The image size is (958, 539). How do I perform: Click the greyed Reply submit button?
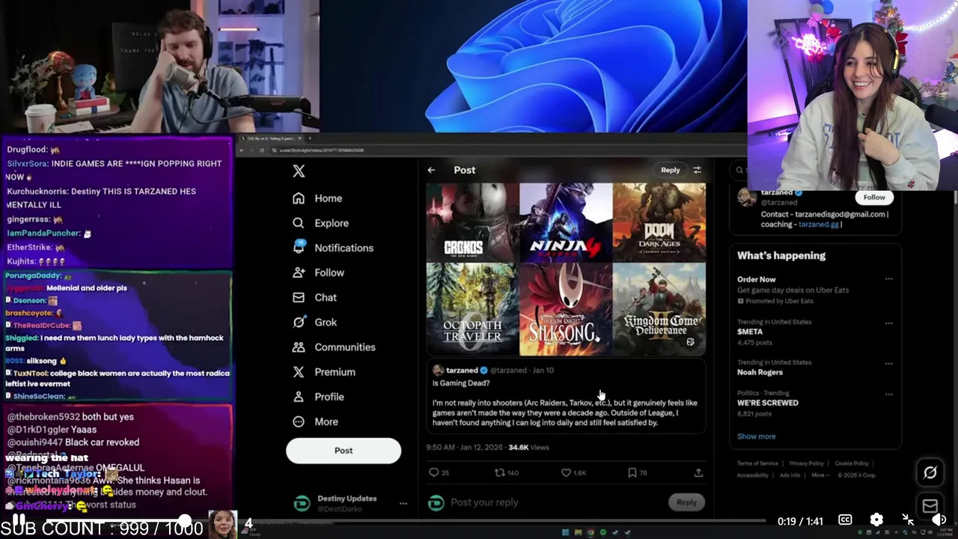[686, 502]
